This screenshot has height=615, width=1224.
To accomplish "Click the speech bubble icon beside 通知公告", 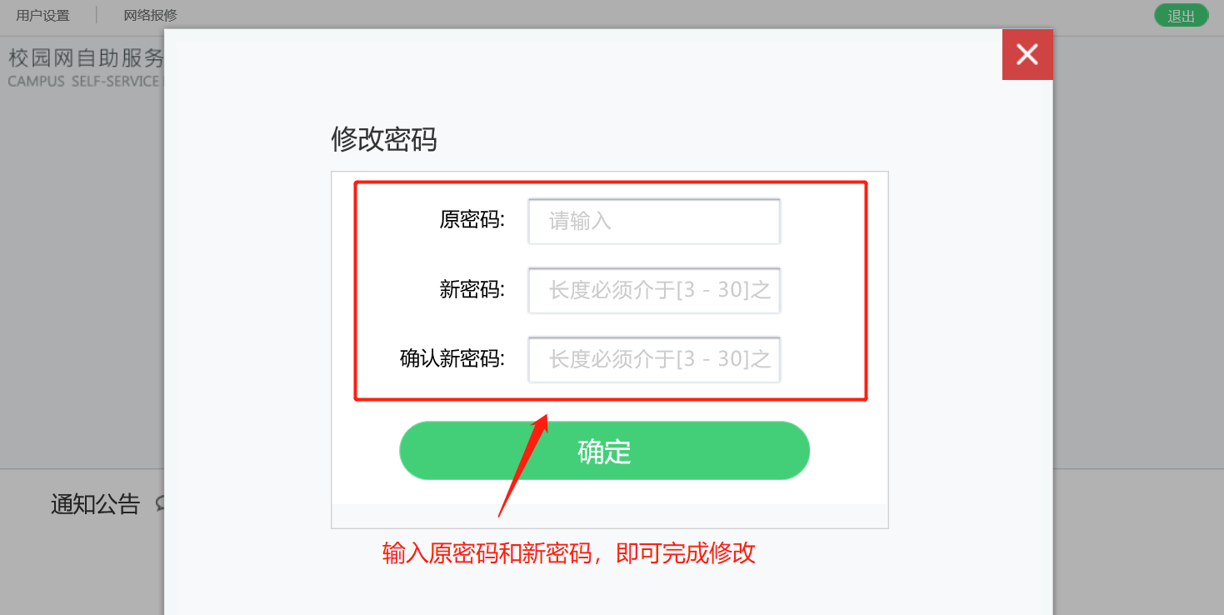I will (160, 504).
